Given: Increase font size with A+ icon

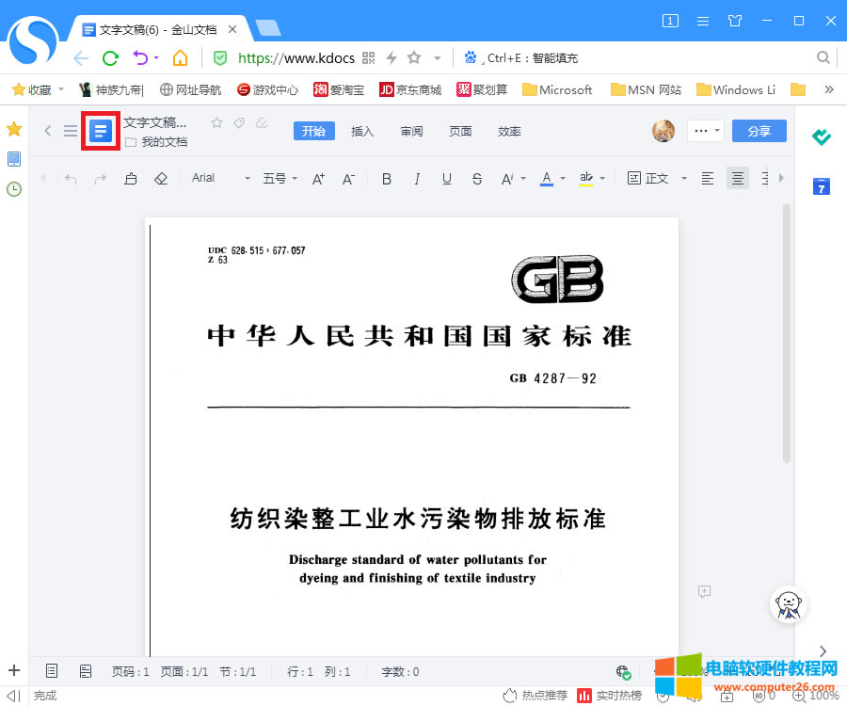Looking at the screenshot, I should (318, 178).
